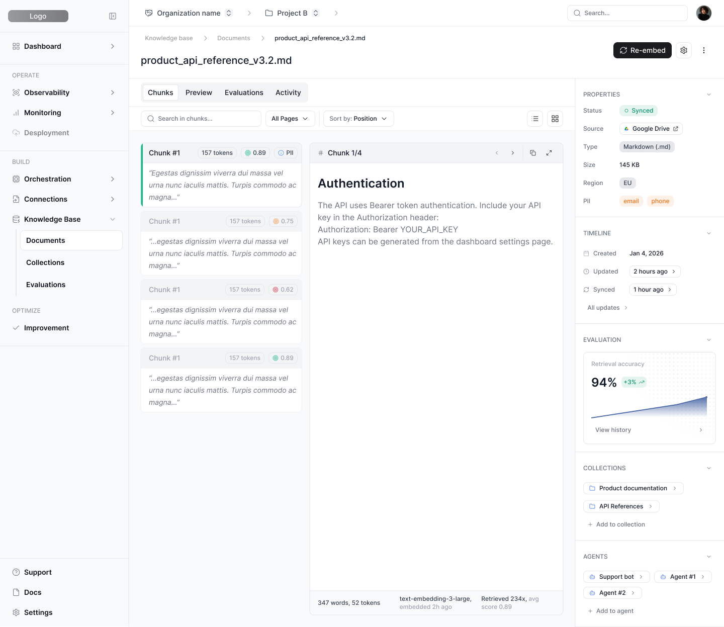This screenshot has height=627, width=724.
Task: Open the Preview tab
Action: (x=199, y=93)
